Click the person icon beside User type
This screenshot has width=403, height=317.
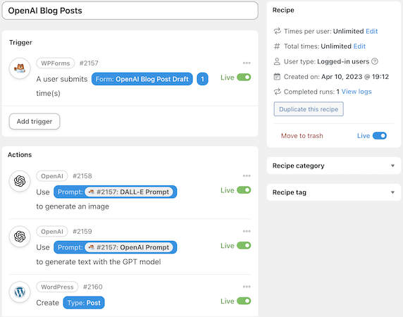277,61
